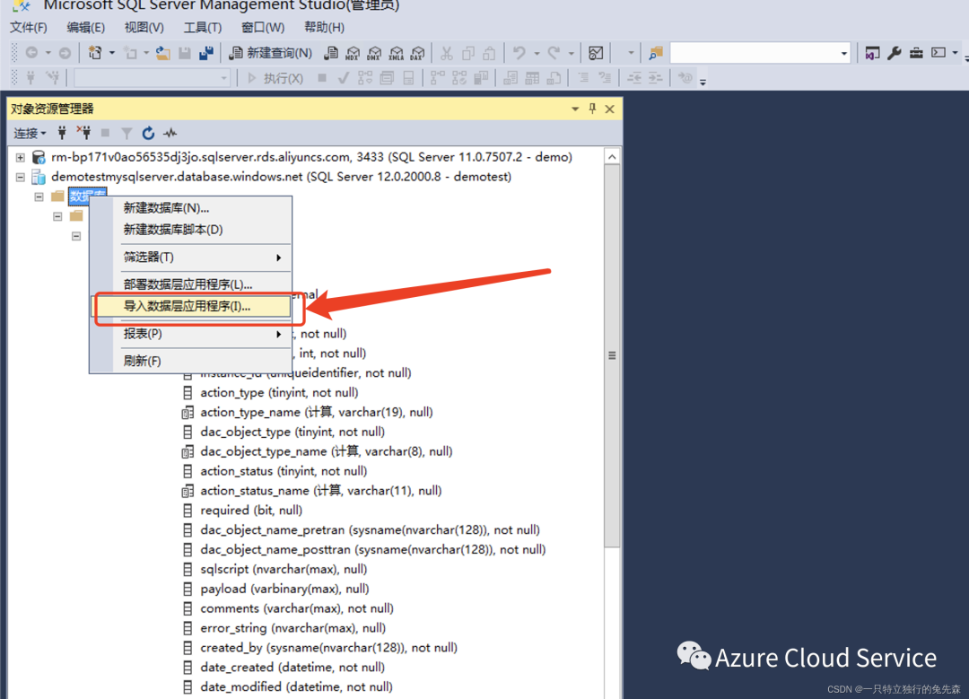Open the New Project dropdown arrow
The width and height of the screenshot is (969, 699).
(x=112, y=53)
